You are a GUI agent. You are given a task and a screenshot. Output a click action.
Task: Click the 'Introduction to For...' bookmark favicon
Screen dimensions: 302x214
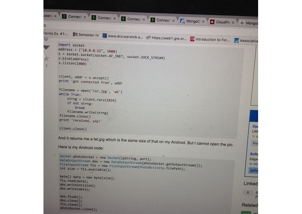pyautogui.click(x=192, y=39)
